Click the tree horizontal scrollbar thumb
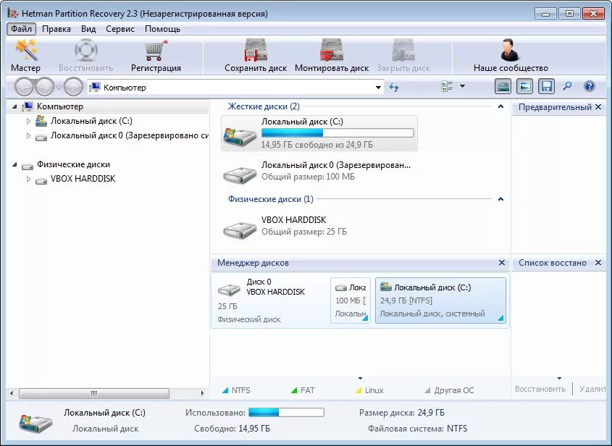The image size is (612, 446). (x=93, y=393)
